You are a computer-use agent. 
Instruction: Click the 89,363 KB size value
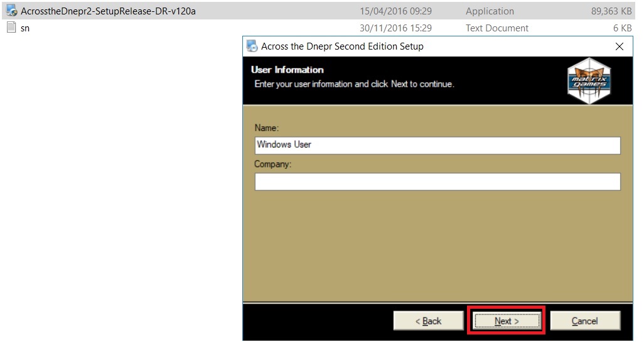611,11
